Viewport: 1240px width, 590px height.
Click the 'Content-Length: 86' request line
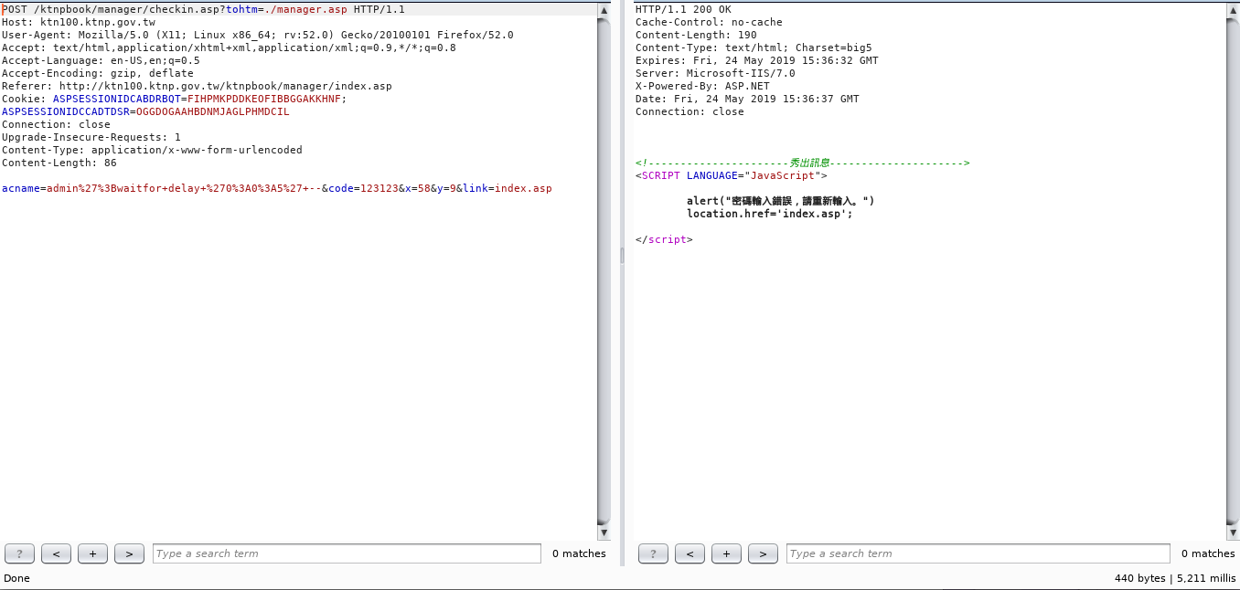coord(59,163)
